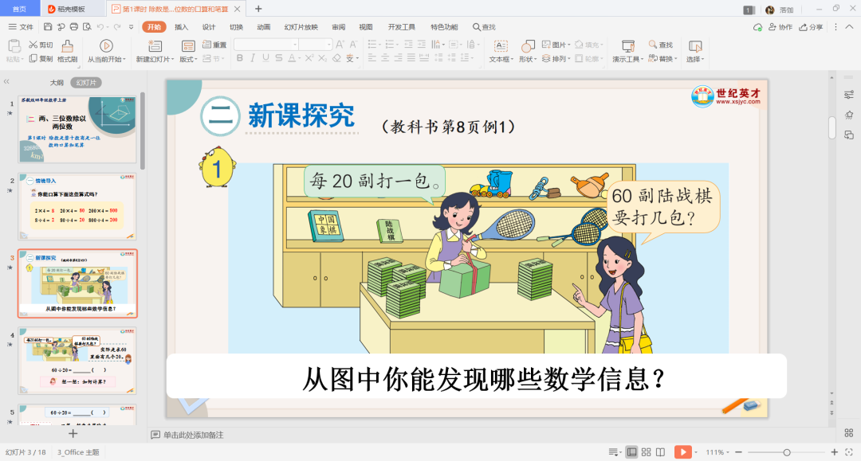The width and height of the screenshot is (861, 461).
Task: Expand the New Slide (新建幻灯片) dropdown
Action: (153, 60)
